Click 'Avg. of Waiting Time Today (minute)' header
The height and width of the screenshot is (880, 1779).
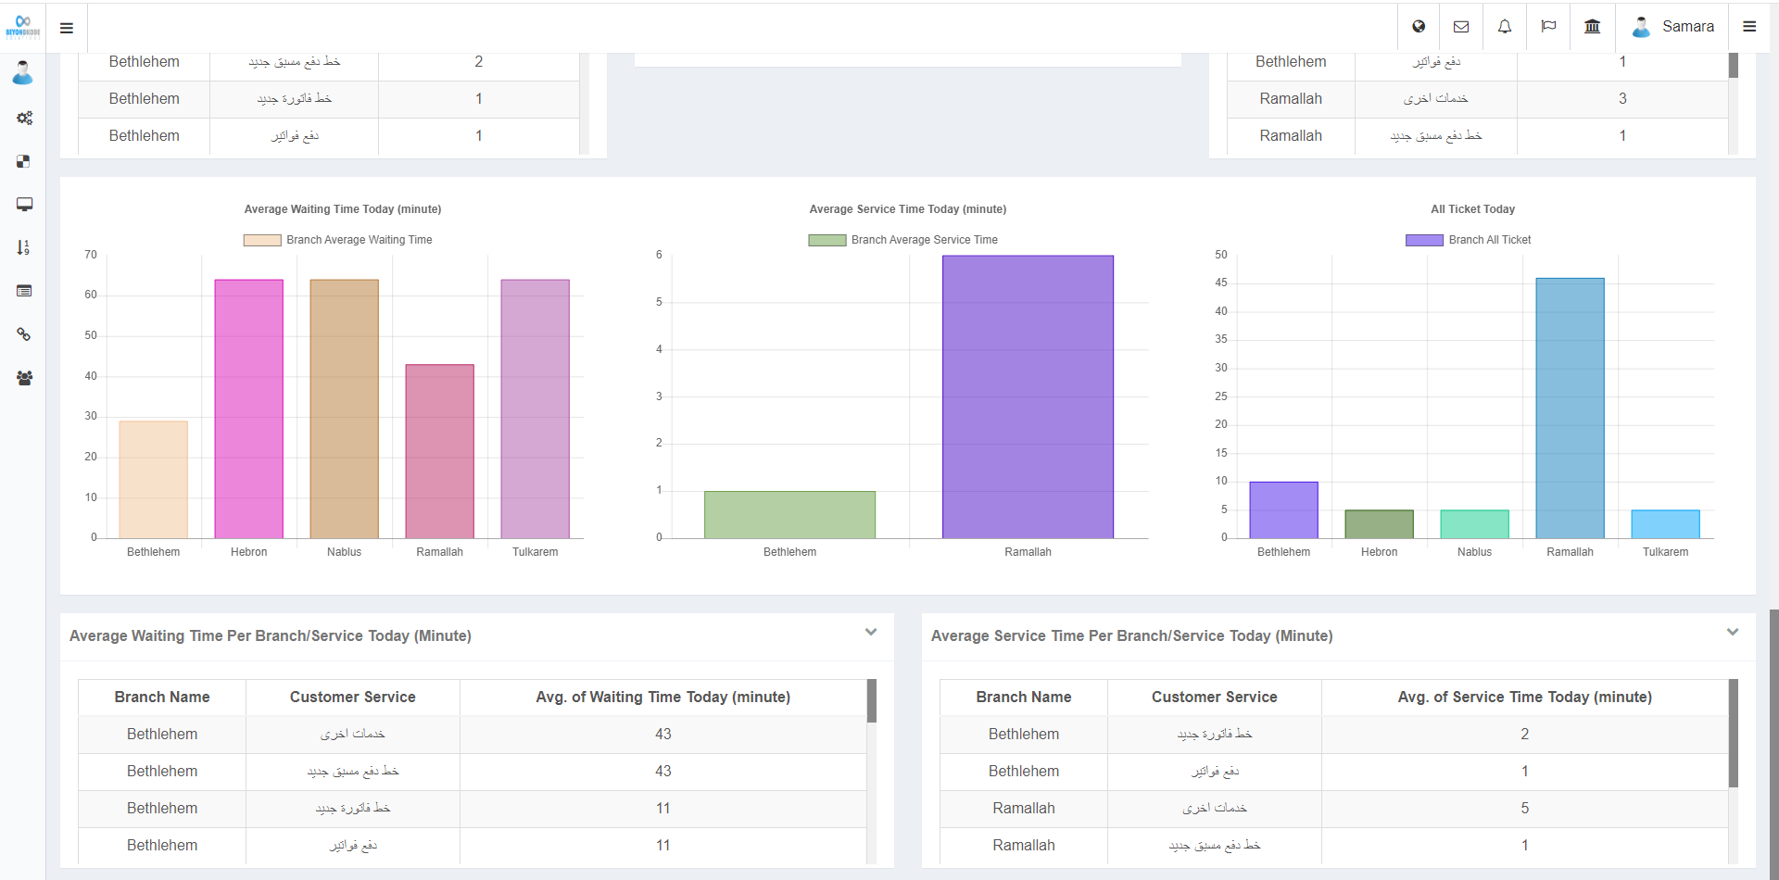[x=663, y=698]
